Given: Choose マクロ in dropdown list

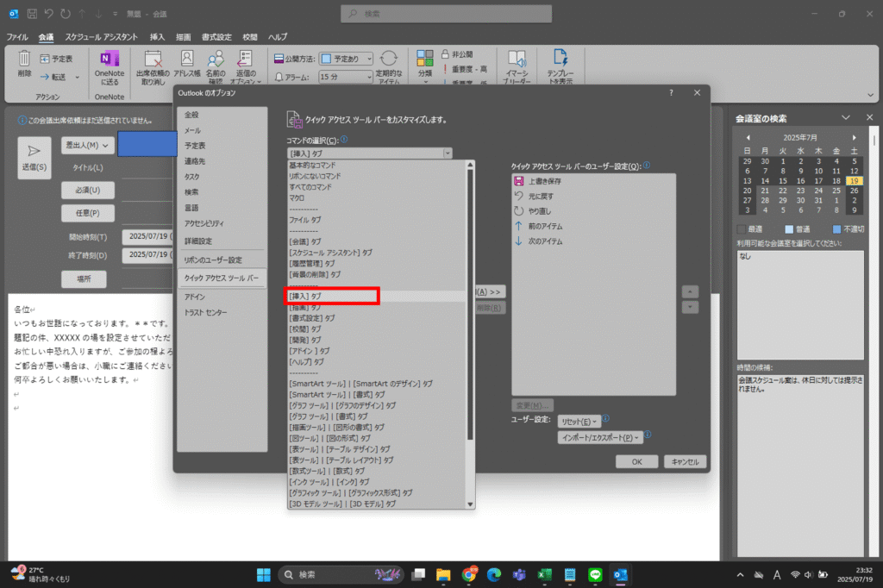Looking at the screenshot, I should click(377, 197).
